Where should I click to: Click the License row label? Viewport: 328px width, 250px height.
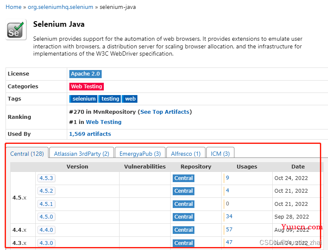pos(18,74)
